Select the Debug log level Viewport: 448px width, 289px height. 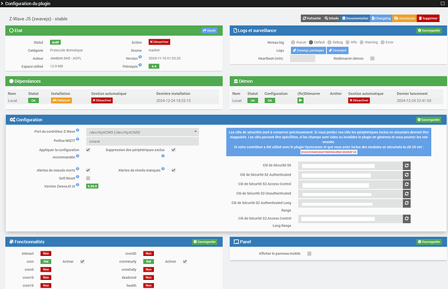329,42
